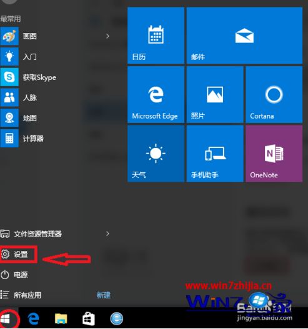Open the 日历 calendar tile
Screen dimensions: 308x329
(156, 35)
